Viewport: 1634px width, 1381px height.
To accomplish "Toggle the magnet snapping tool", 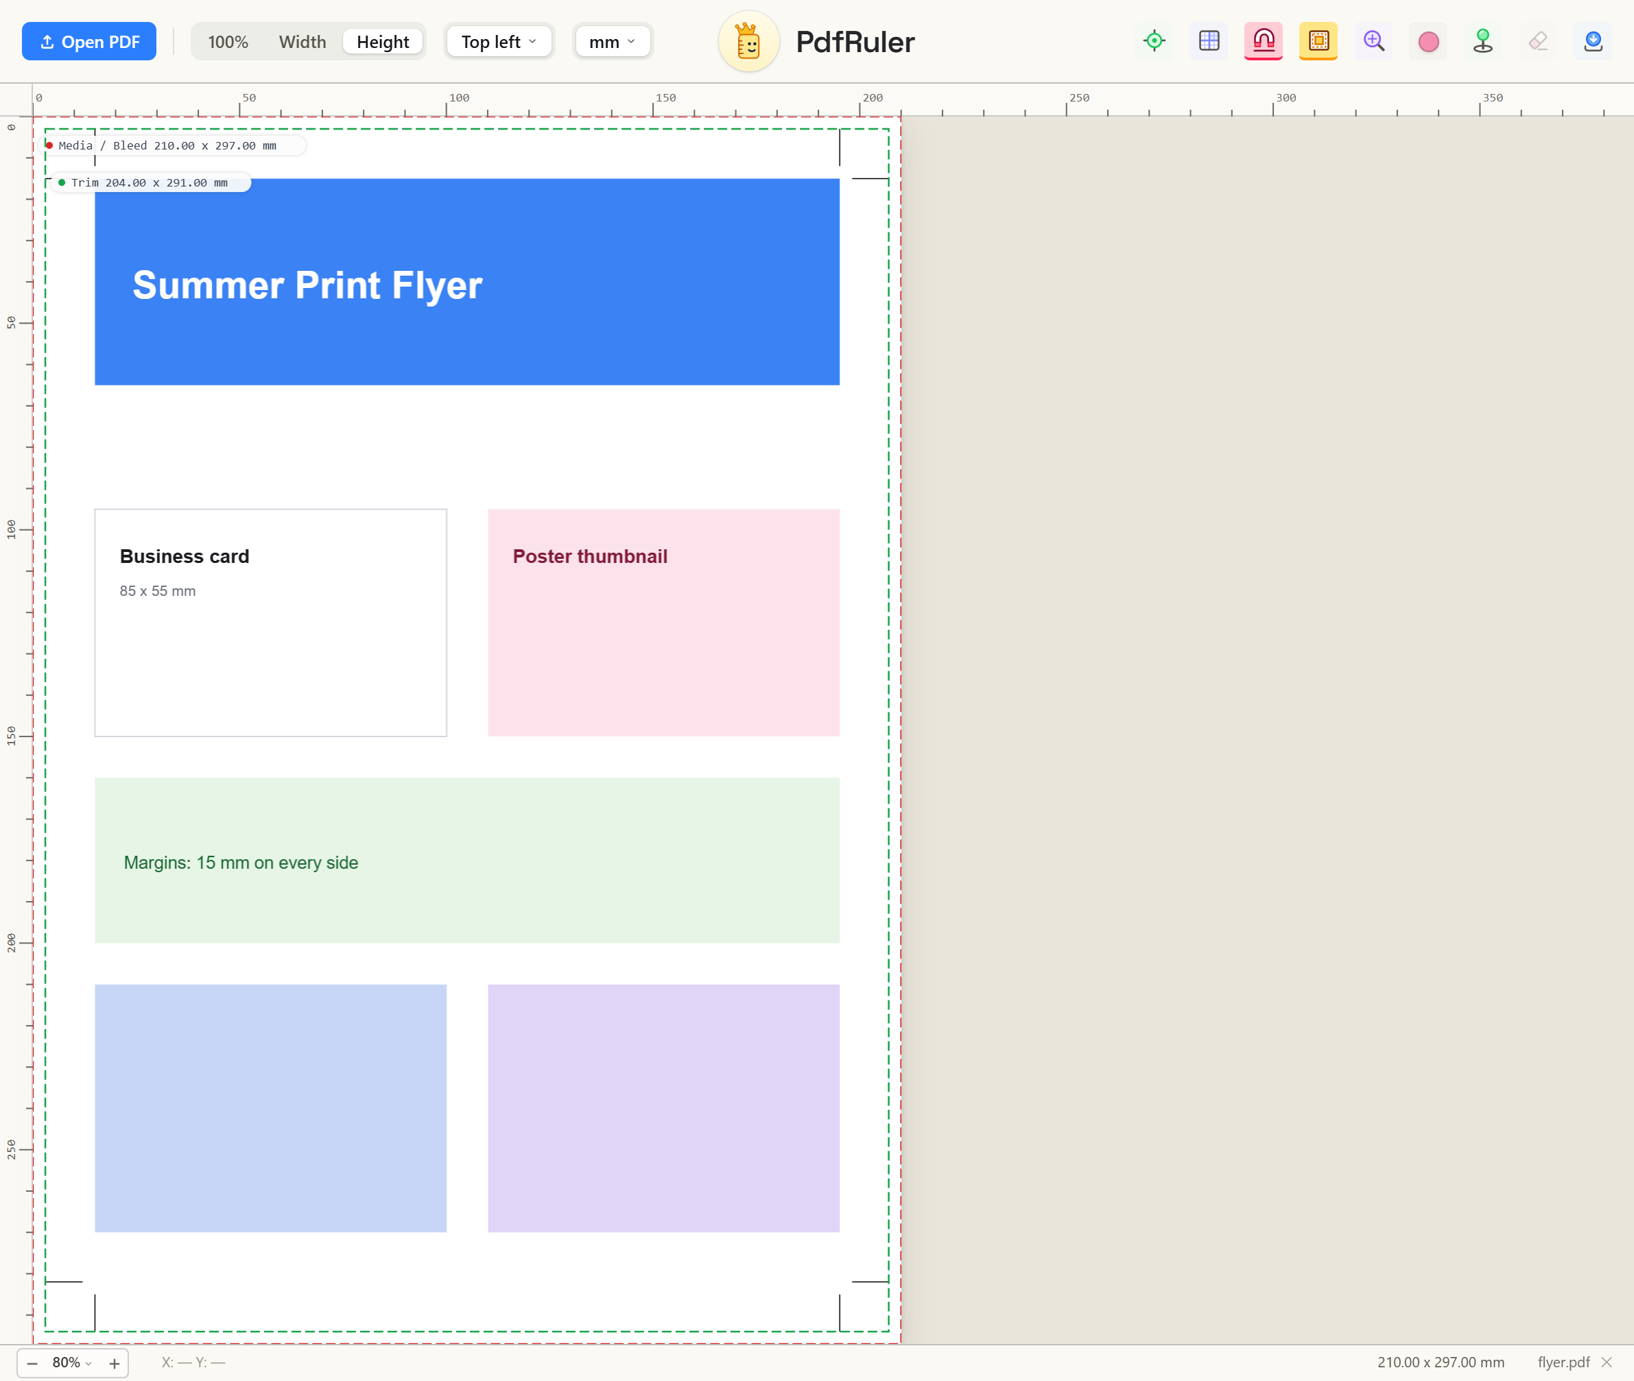I will pos(1264,40).
